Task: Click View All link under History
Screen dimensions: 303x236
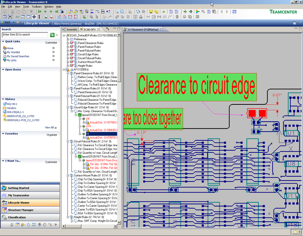Action: pos(51,128)
